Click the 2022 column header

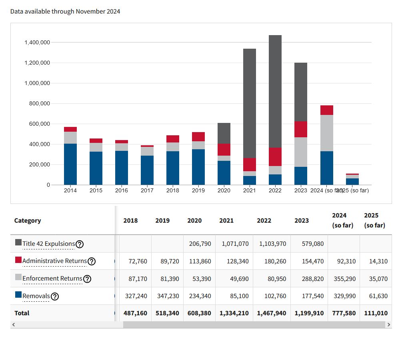264,221
